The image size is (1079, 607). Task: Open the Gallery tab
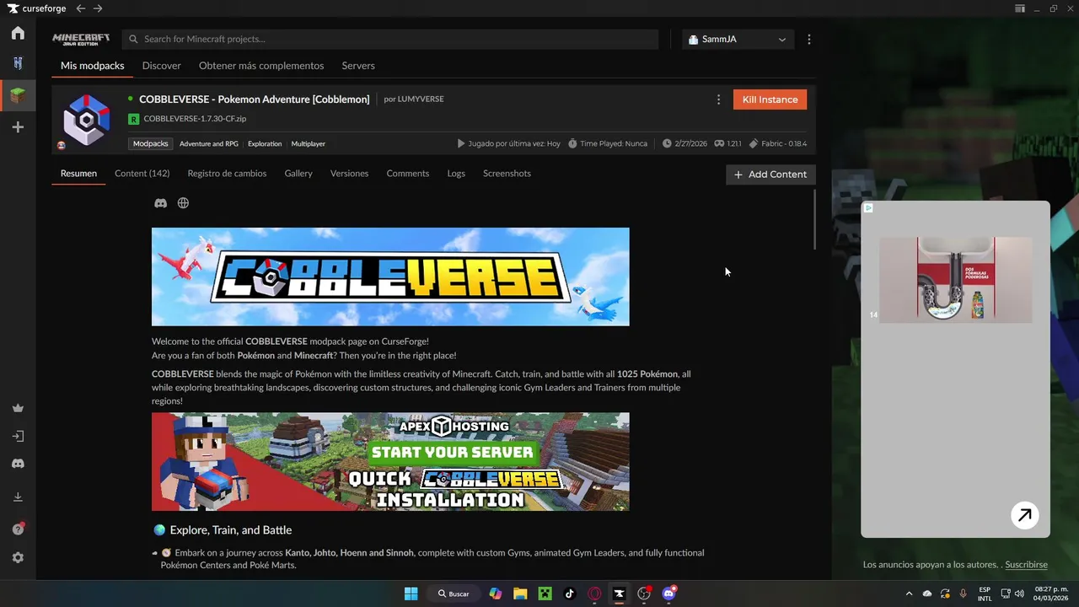pos(298,174)
